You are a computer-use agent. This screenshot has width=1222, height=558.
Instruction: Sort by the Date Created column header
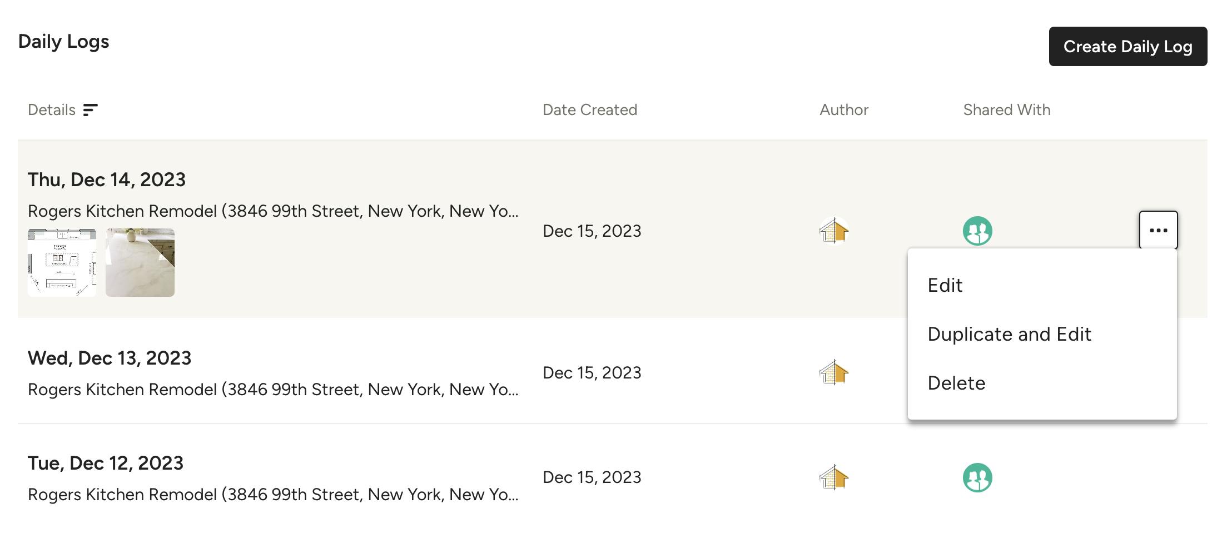click(590, 109)
